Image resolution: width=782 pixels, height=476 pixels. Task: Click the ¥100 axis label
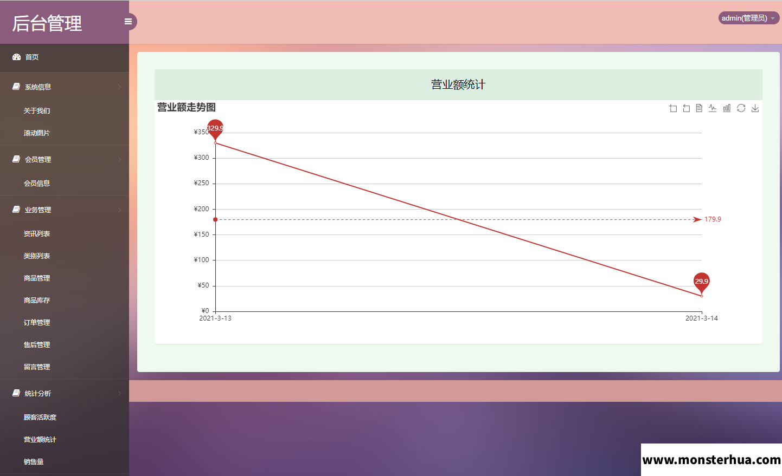pyautogui.click(x=201, y=260)
